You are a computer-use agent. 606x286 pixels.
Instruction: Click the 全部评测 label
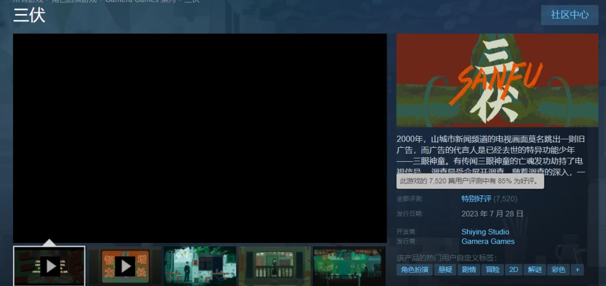click(409, 199)
